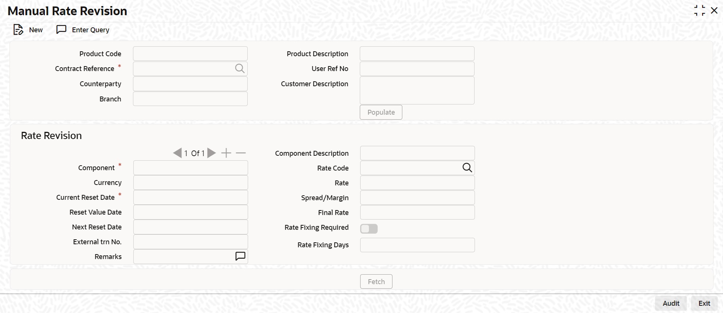Image resolution: width=723 pixels, height=313 pixels.
Task: Add a new rate revision record
Action: (226, 153)
